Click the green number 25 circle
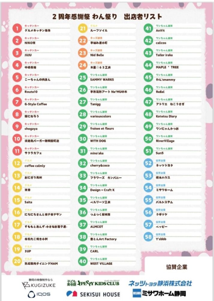Image resolution: width=214 pixels, height=301 pixels. pos(83,77)
